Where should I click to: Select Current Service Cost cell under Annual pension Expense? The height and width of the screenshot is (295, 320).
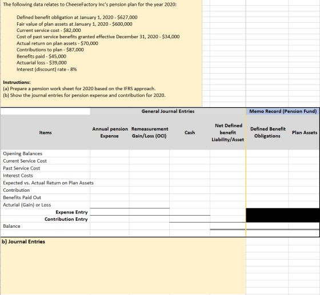coord(109,161)
